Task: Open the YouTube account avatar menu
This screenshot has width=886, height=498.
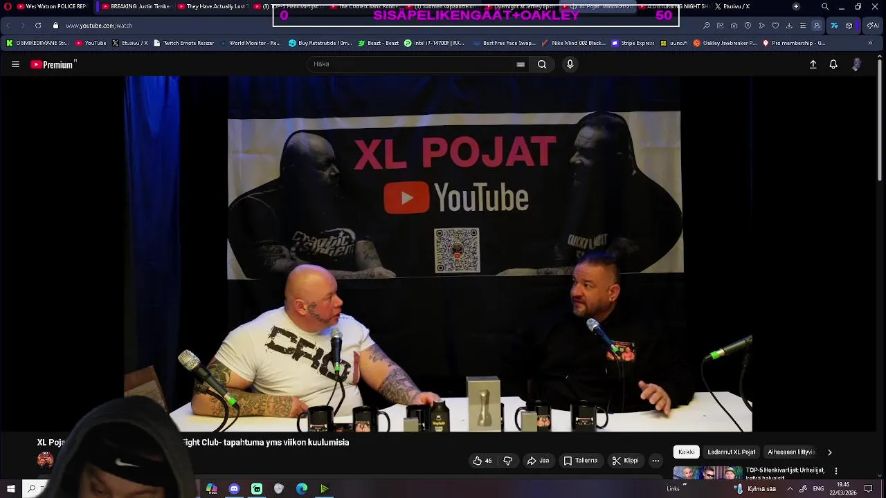Action: coord(857,64)
